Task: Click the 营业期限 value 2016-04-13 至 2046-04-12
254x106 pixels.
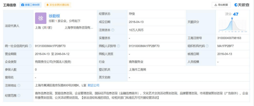Action: (52, 54)
